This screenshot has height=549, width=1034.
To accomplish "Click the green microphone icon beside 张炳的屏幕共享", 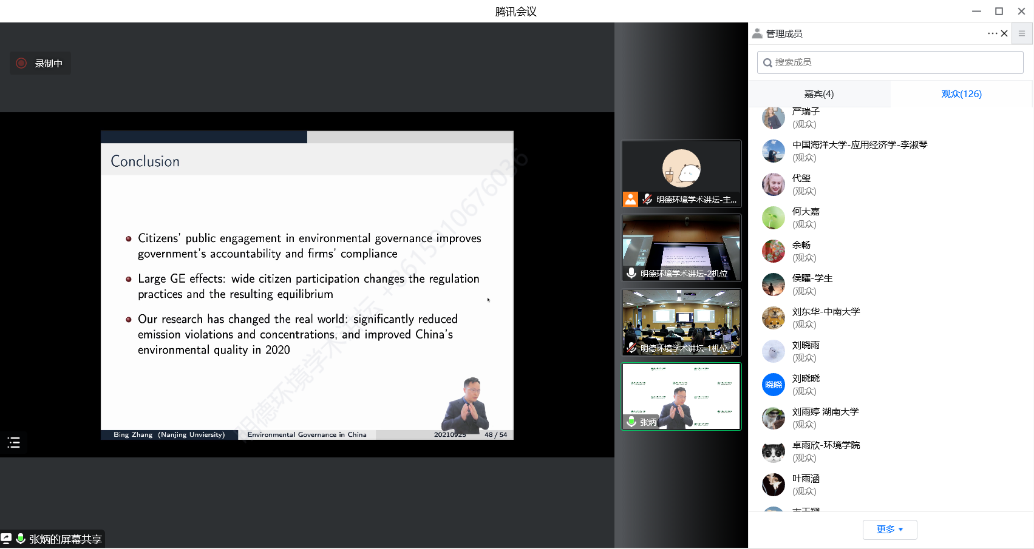I will tap(21, 539).
